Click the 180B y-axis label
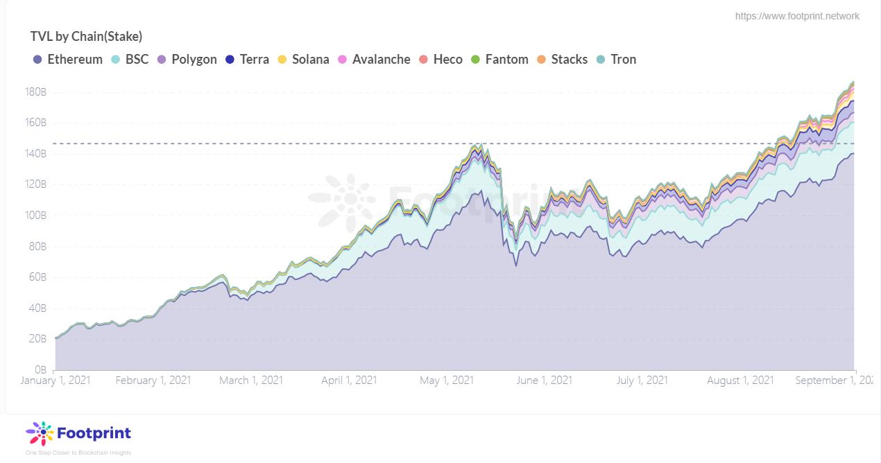The height and width of the screenshot is (463, 881). pyautogui.click(x=35, y=91)
